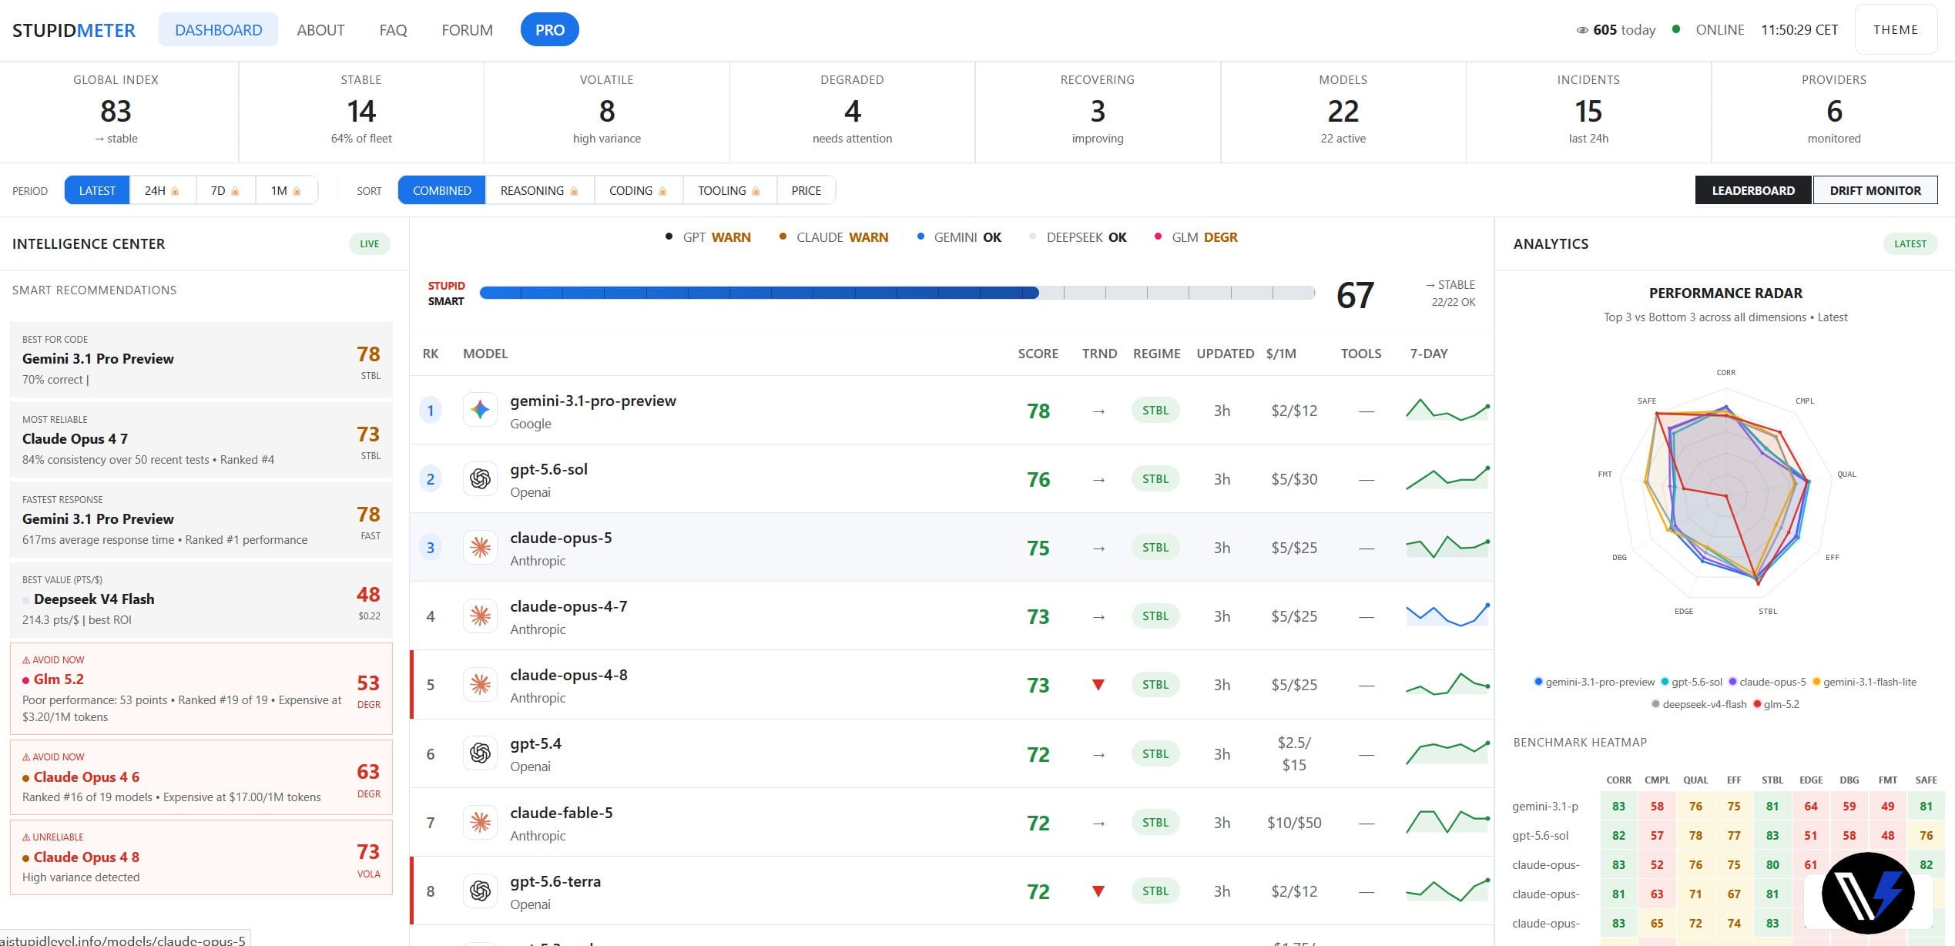Open the gpt-5.6-sol model link
The height and width of the screenshot is (946, 1955).
tap(548, 469)
